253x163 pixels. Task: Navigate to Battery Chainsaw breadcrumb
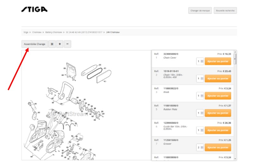click(x=53, y=32)
